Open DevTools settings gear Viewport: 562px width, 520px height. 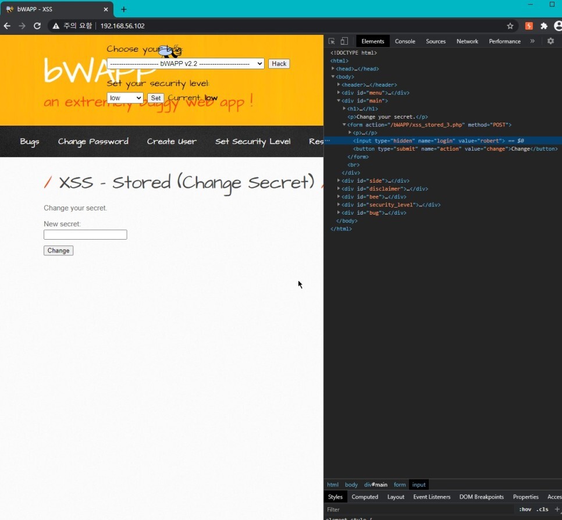pos(550,41)
